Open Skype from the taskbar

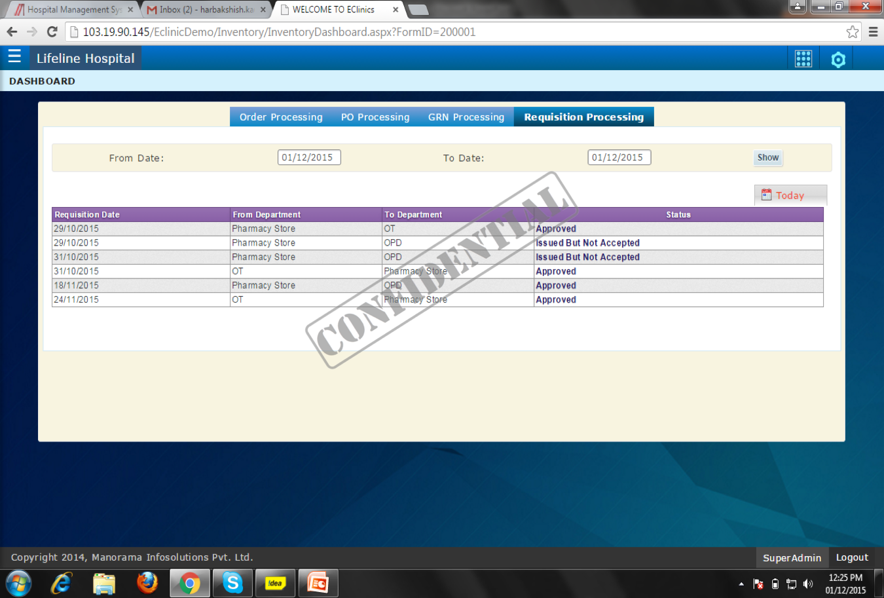tap(232, 583)
